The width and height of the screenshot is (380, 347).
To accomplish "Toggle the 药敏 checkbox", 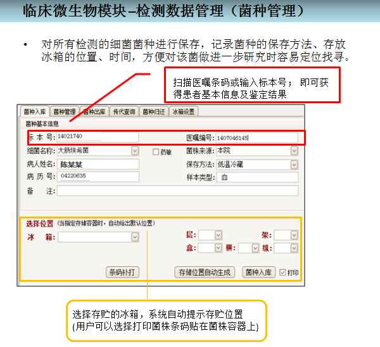I will (156, 152).
